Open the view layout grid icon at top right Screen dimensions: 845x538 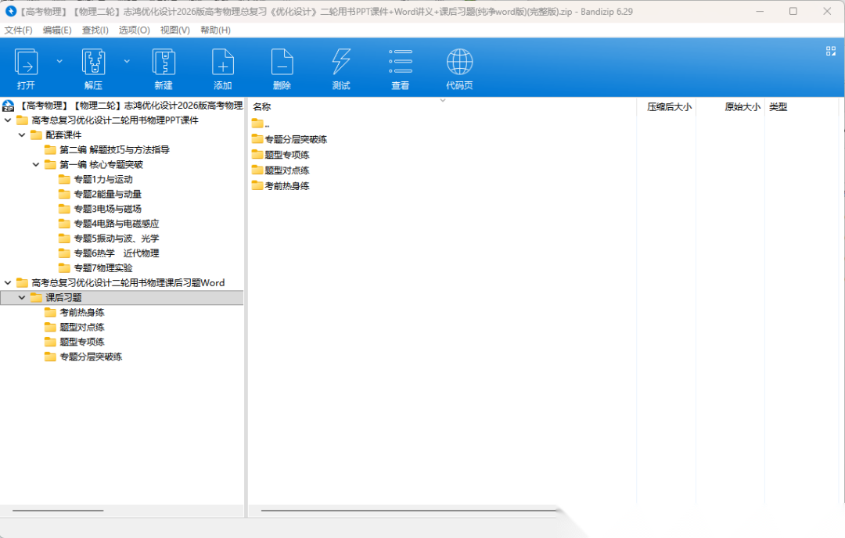point(831,51)
